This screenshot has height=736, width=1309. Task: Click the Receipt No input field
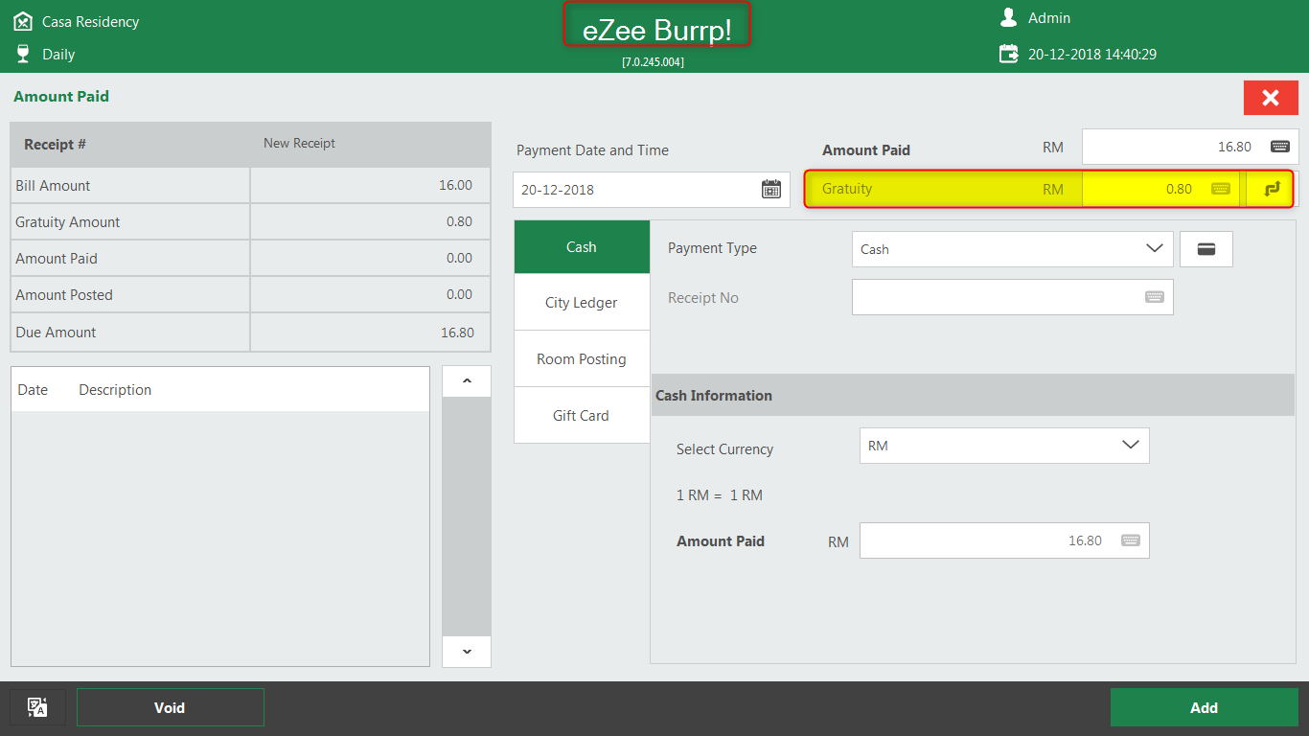pos(1012,297)
